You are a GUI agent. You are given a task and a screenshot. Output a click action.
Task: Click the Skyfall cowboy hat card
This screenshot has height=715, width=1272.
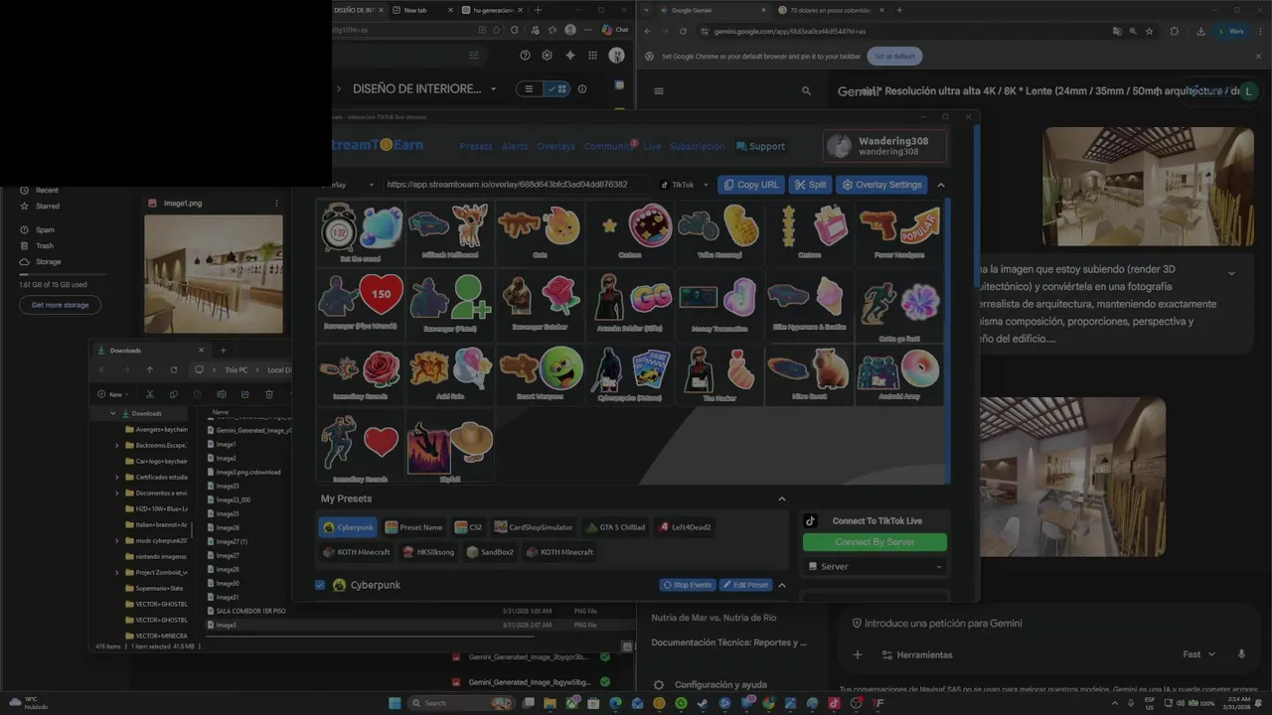click(x=449, y=447)
